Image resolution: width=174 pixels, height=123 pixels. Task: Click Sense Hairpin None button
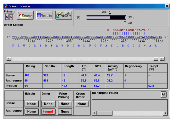pyautogui.click(x=31, y=104)
